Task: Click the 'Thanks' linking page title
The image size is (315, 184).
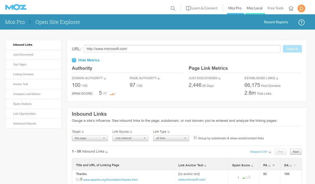Action: pos(81,174)
